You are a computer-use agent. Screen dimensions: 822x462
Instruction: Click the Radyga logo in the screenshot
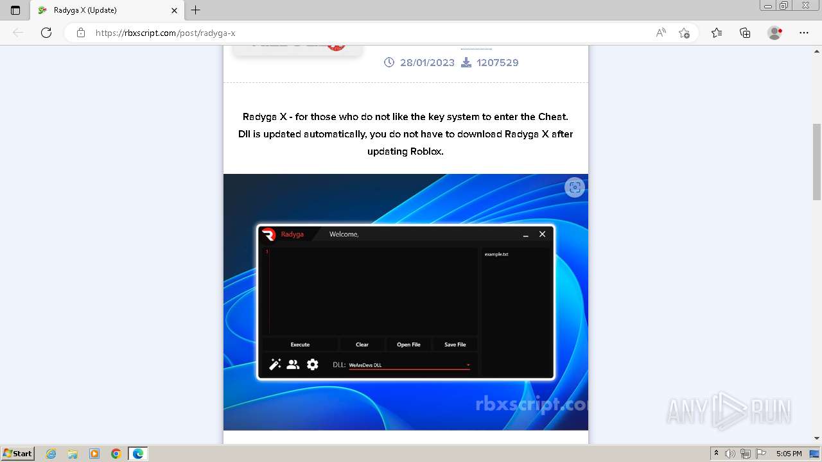pyautogui.click(x=269, y=234)
